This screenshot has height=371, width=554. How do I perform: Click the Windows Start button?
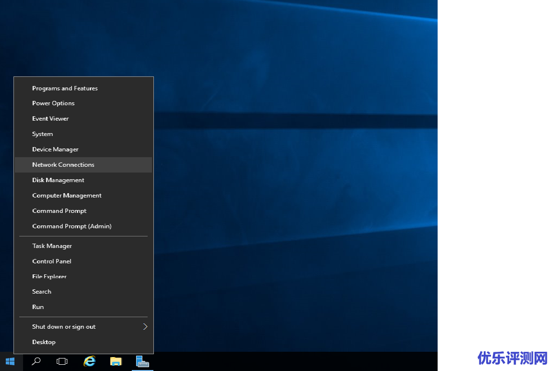[x=10, y=361]
